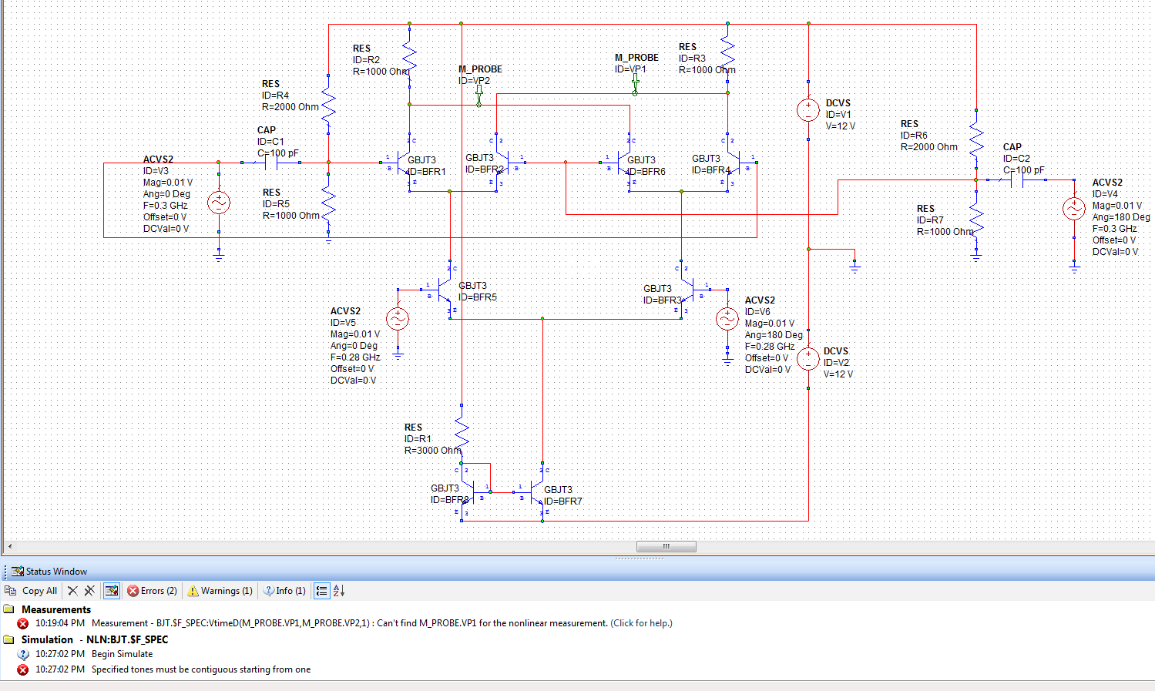Click the status window auto-show icon in toolbar
The height and width of the screenshot is (691, 1155).
[112, 591]
